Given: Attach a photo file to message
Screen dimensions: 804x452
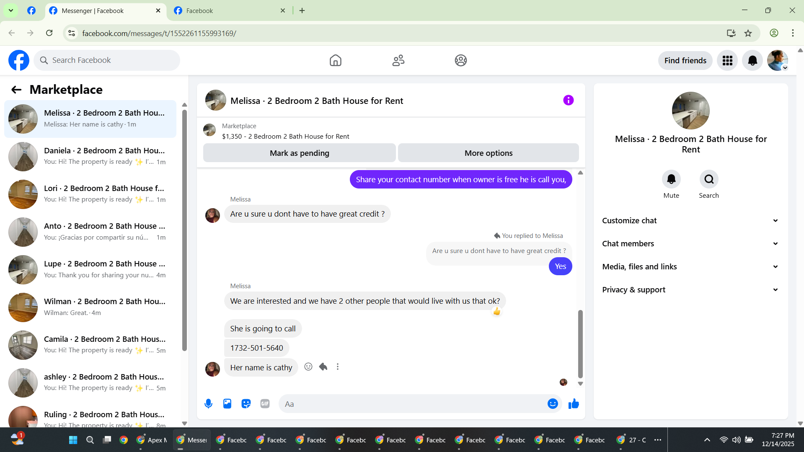Looking at the screenshot, I should tap(227, 404).
